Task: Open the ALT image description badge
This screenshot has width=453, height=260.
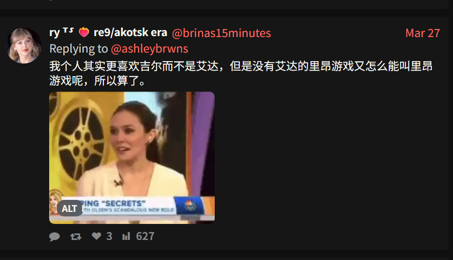Action: click(70, 208)
